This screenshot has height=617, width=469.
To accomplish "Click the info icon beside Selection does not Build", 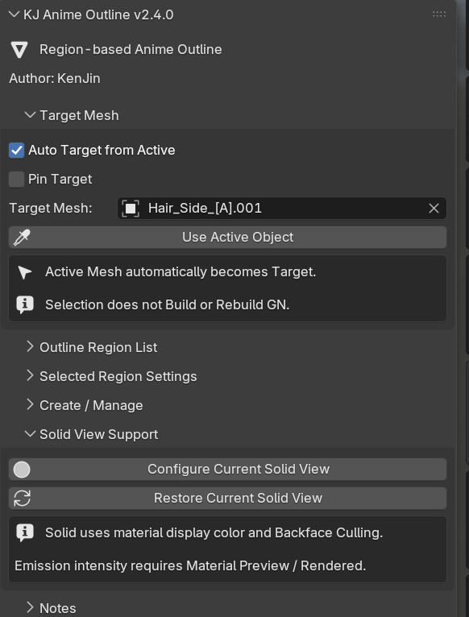I will point(25,304).
